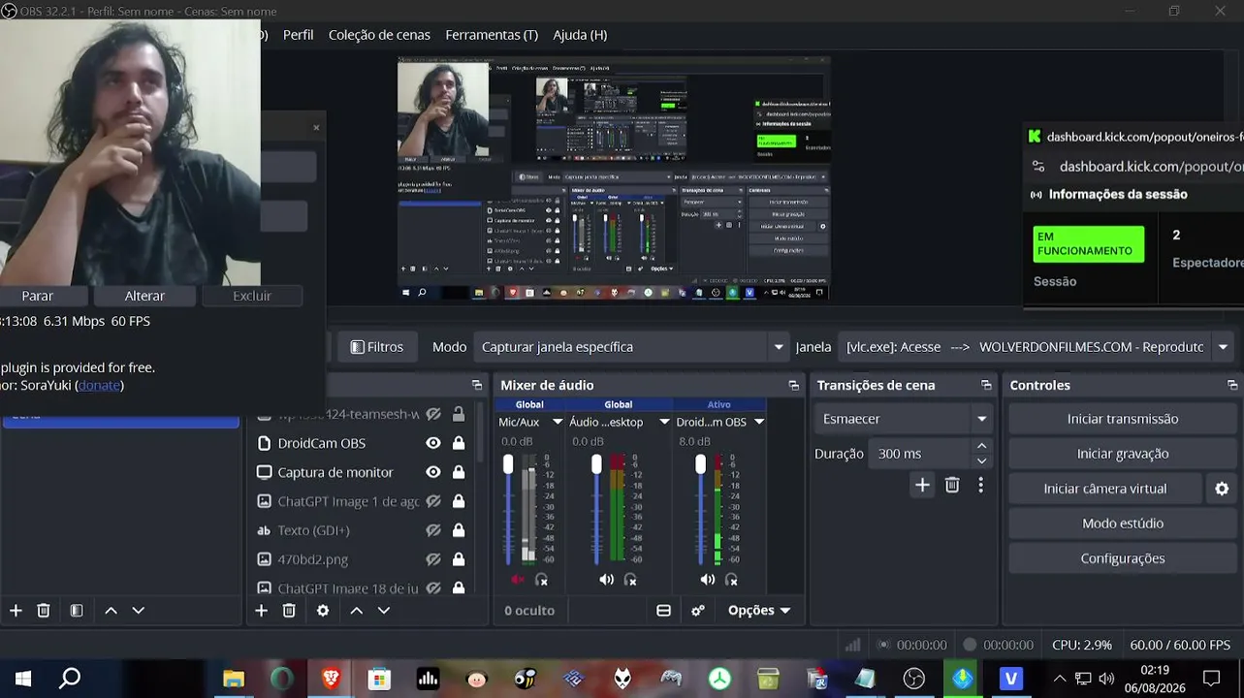The width and height of the screenshot is (1244, 698).
Task: Open the Ajuda (H) menu
Action: 580,35
